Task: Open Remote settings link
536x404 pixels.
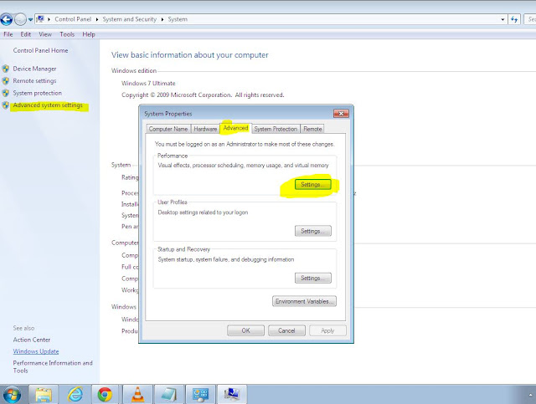Action: 34,80
